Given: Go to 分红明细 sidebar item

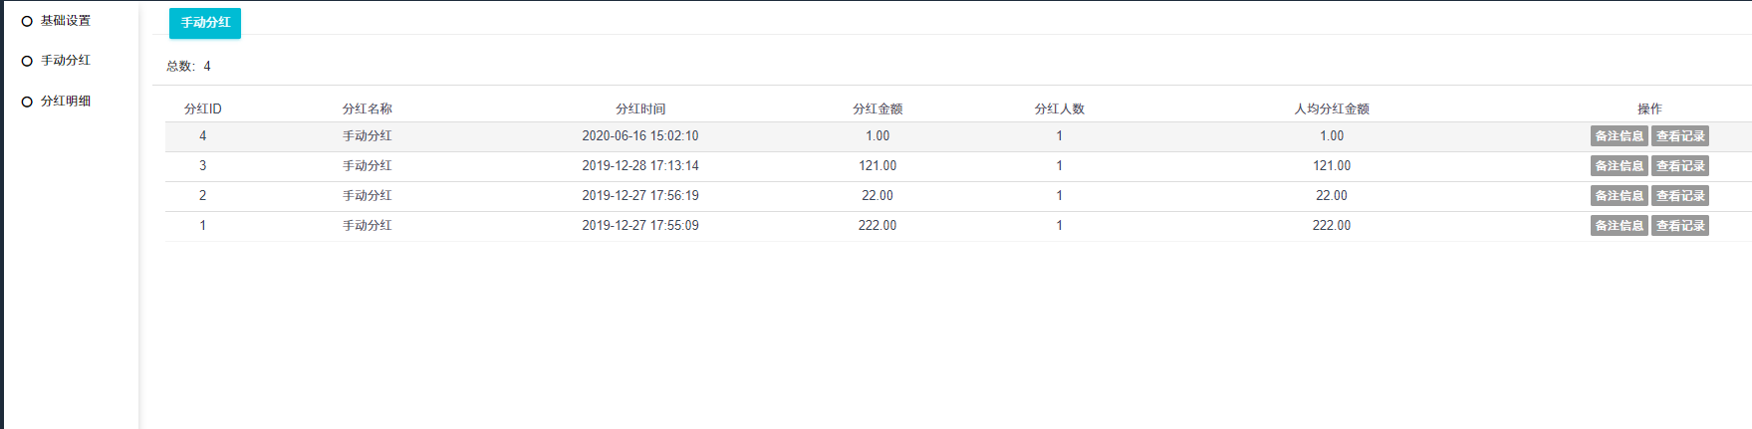Looking at the screenshot, I should tap(65, 102).
